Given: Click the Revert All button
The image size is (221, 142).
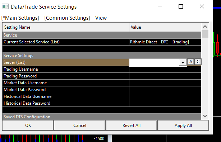Looking at the screenshot, I should 132,126.
